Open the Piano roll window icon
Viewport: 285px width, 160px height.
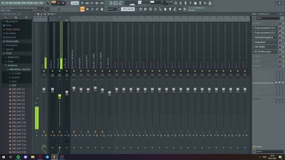click(x=146, y=9)
